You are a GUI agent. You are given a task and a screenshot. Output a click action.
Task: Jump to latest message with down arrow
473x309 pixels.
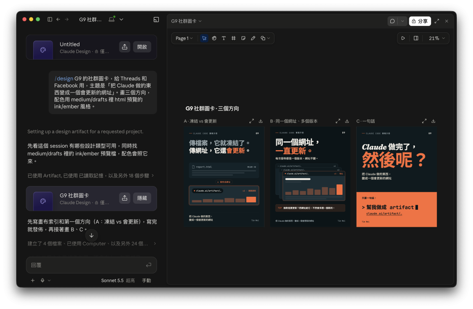point(91,236)
